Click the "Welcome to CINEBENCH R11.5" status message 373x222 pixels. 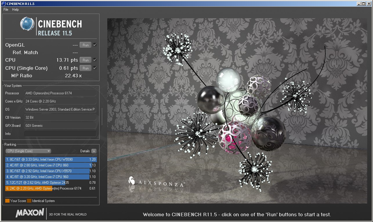click(237, 214)
